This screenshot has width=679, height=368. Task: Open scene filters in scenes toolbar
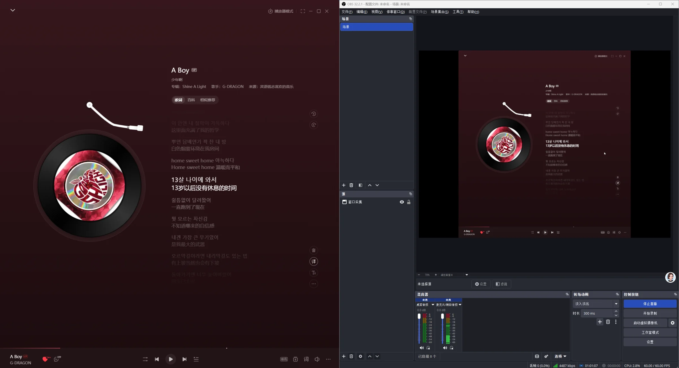(x=360, y=185)
